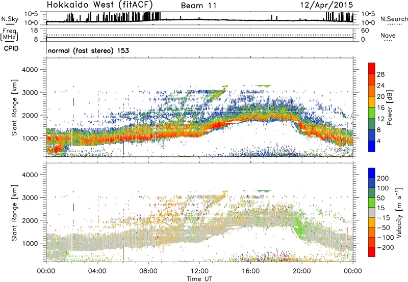Click the 'Nave' legend label
This screenshot has height=282, width=408.
point(388,36)
